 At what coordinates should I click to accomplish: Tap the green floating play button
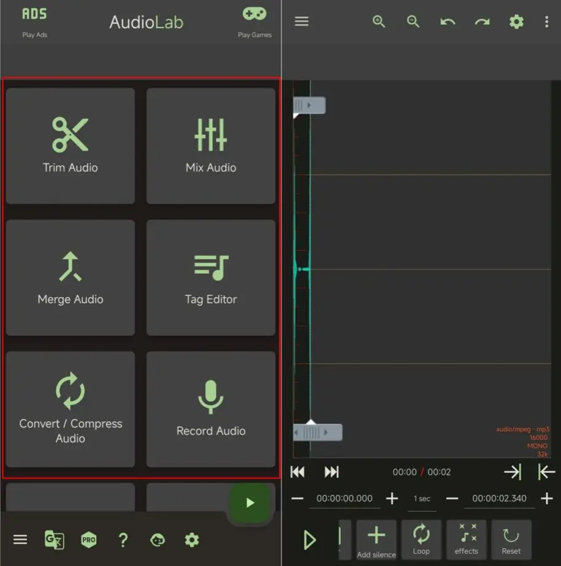250,502
